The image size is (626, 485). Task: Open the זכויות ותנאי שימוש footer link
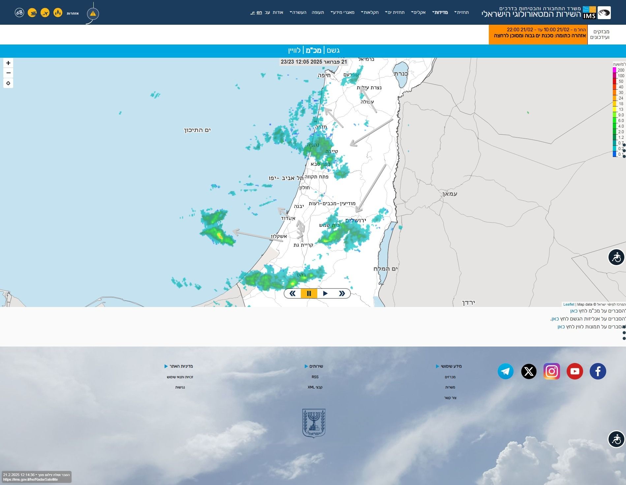point(180,377)
